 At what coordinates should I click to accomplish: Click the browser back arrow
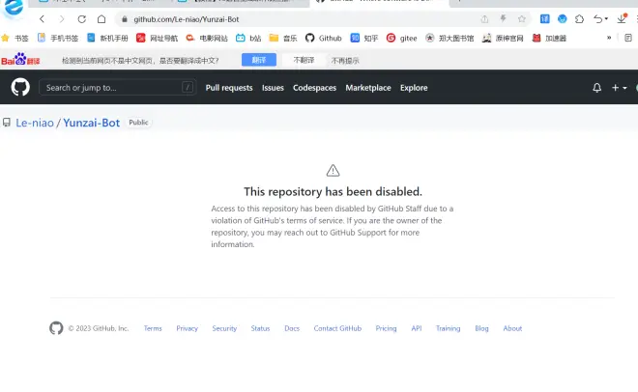[42, 19]
